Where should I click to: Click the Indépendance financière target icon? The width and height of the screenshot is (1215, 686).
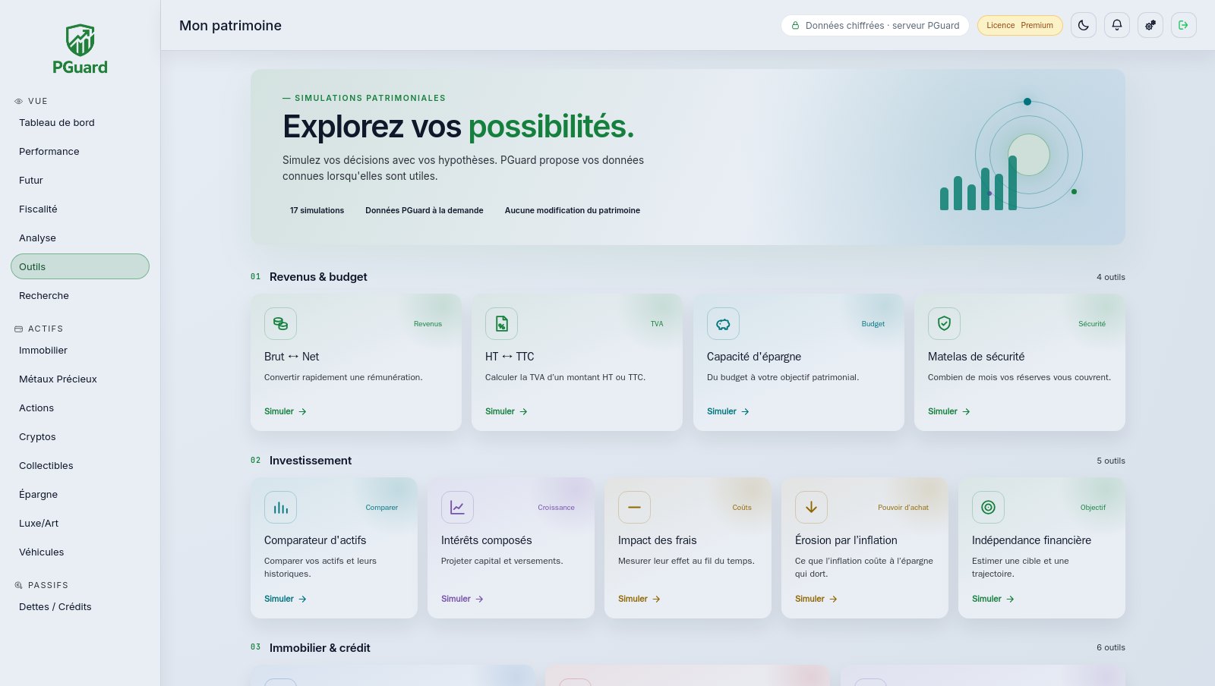(x=988, y=508)
